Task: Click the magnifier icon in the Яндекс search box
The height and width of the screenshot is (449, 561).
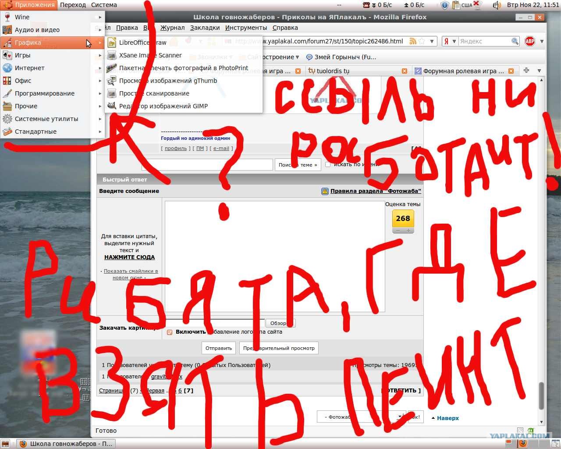Action: click(515, 41)
